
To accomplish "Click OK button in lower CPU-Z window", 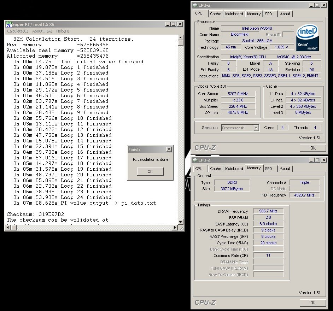I will [313, 303].
